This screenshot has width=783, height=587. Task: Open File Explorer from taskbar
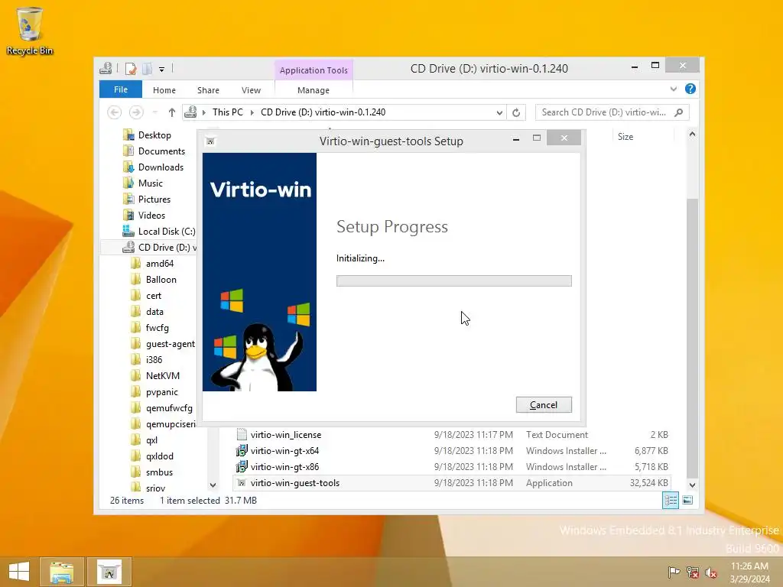61,572
